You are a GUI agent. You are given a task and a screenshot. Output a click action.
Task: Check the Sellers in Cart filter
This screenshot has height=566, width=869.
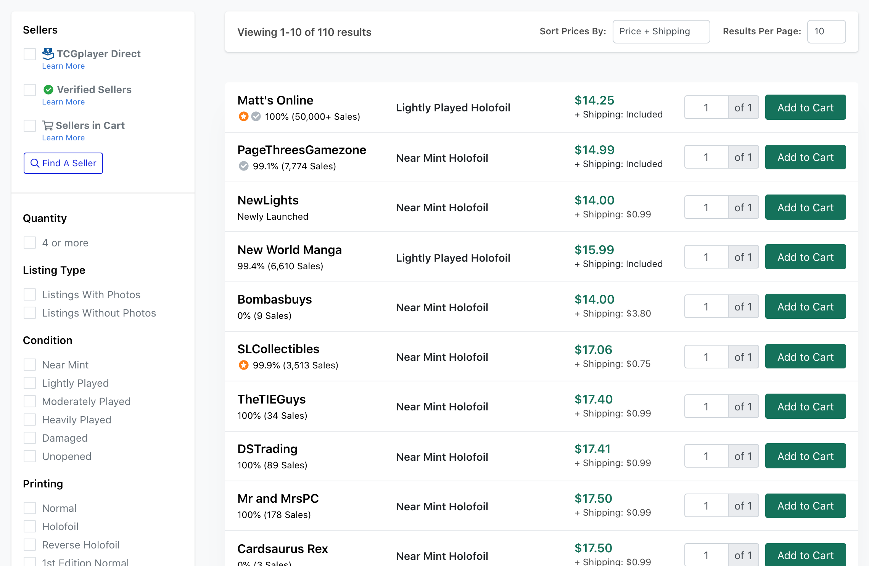coord(30,126)
